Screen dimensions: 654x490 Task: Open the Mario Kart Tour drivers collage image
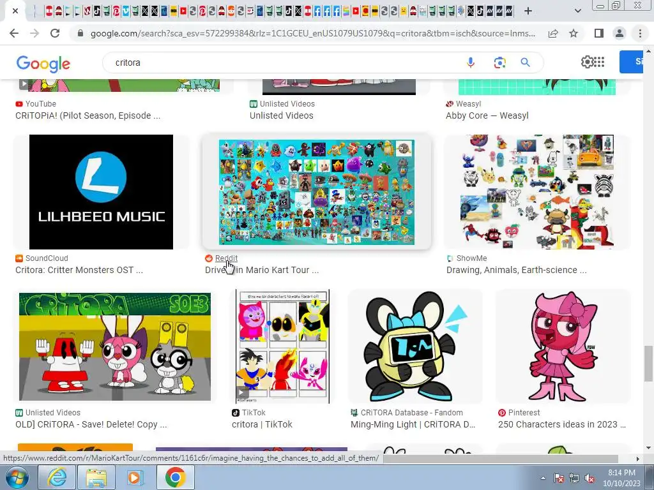click(317, 192)
